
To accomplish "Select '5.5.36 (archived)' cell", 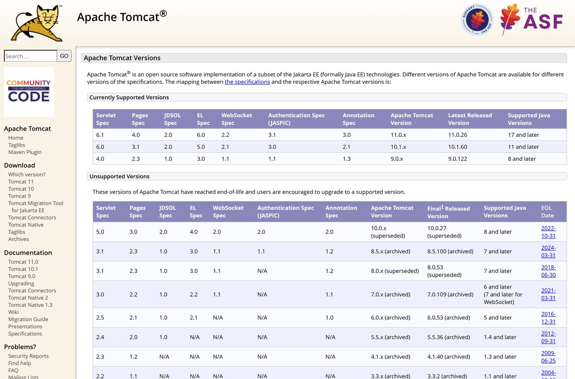I will pos(452,337).
